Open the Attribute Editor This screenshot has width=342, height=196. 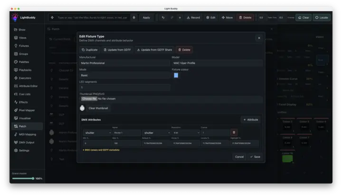click(27, 86)
